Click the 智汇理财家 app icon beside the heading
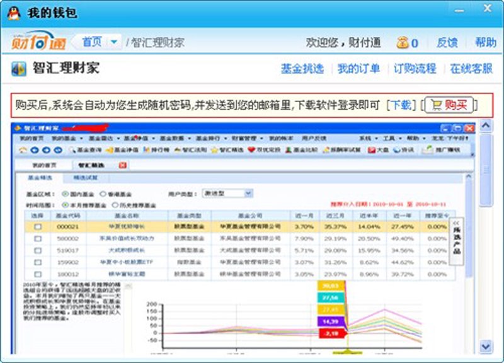 click(x=19, y=69)
